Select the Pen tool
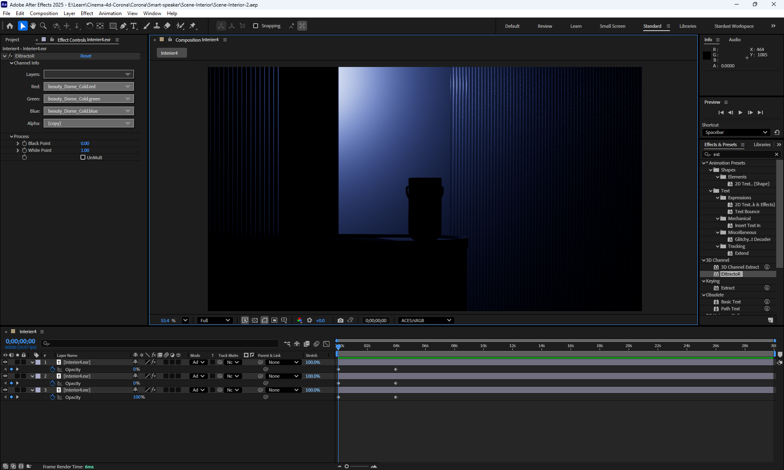Screen dimensions: 784x470 pyautogui.click(x=123, y=26)
